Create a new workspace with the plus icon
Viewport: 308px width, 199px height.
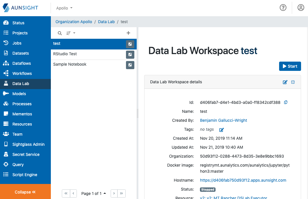[x=128, y=33]
